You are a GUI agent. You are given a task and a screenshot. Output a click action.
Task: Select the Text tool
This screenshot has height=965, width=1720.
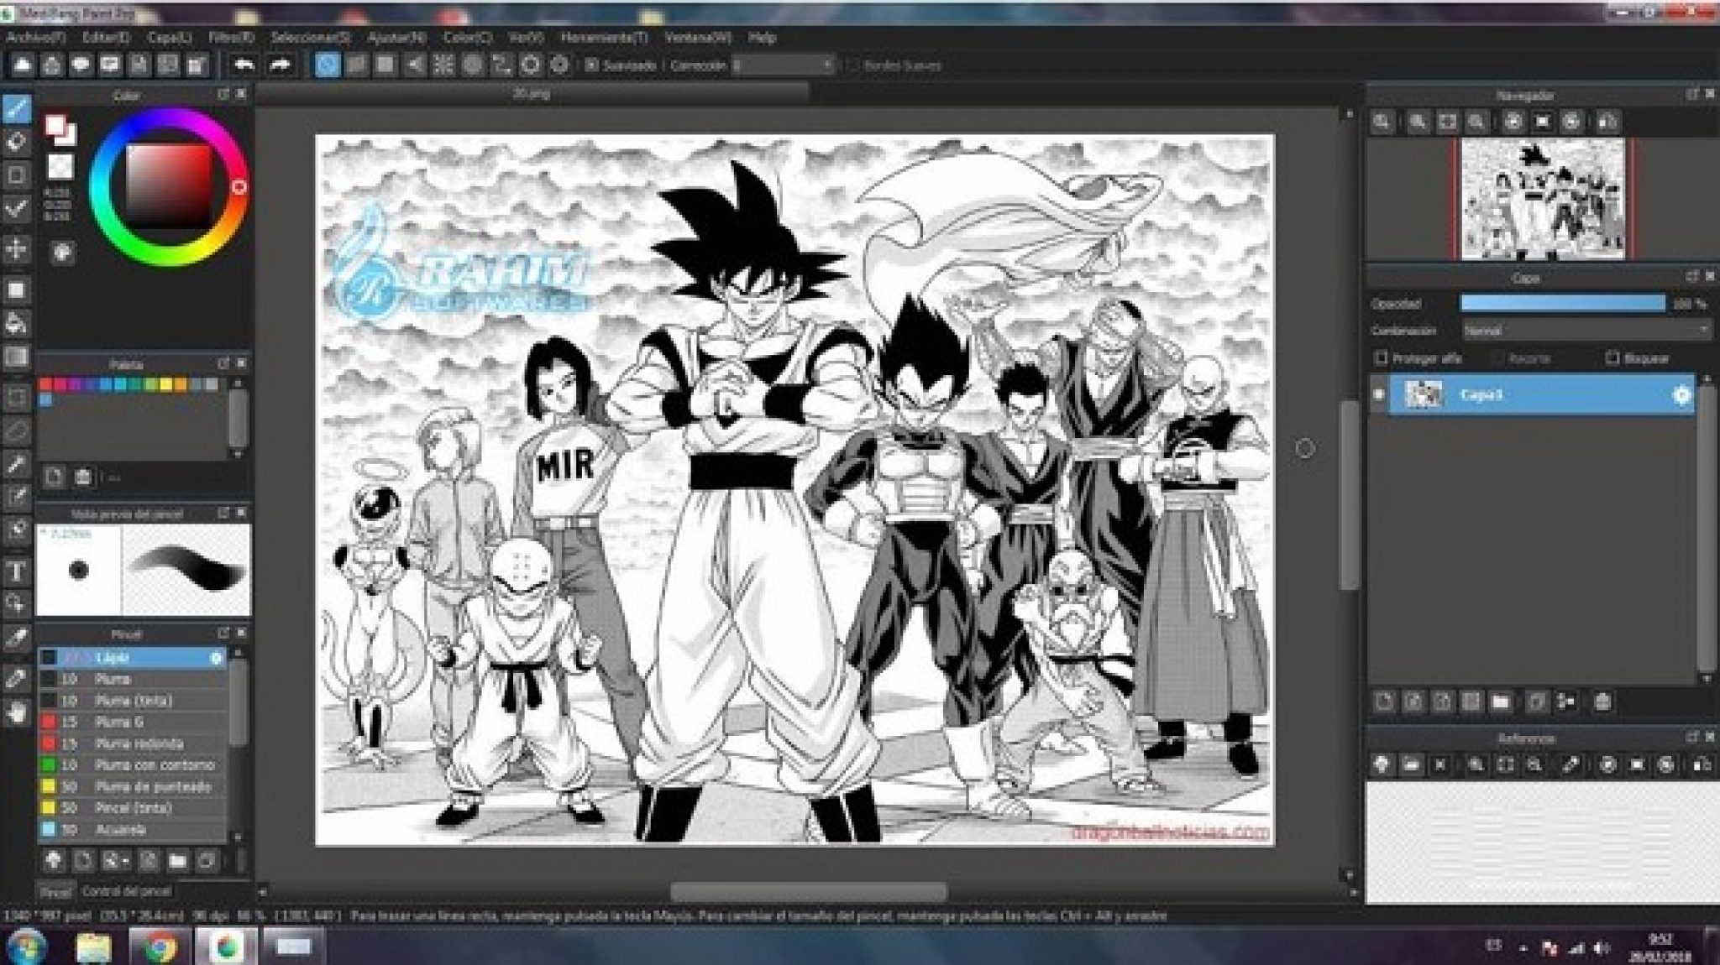(x=16, y=572)
